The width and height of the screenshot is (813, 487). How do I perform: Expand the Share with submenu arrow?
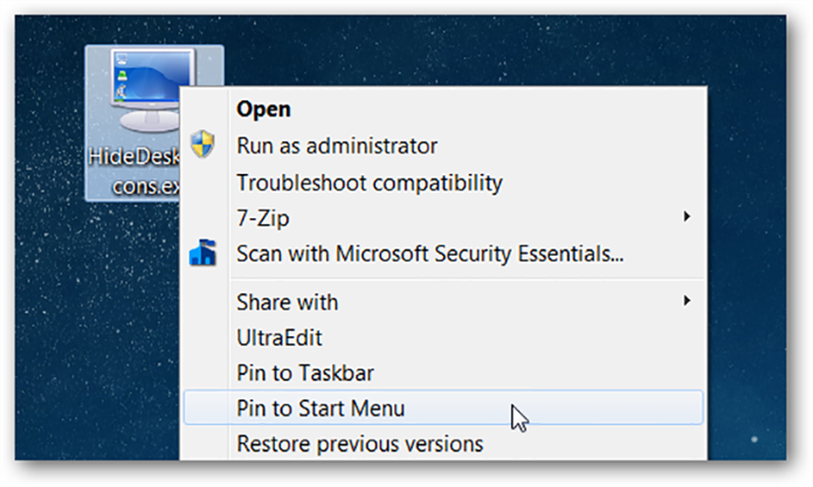tap(688, 301)
